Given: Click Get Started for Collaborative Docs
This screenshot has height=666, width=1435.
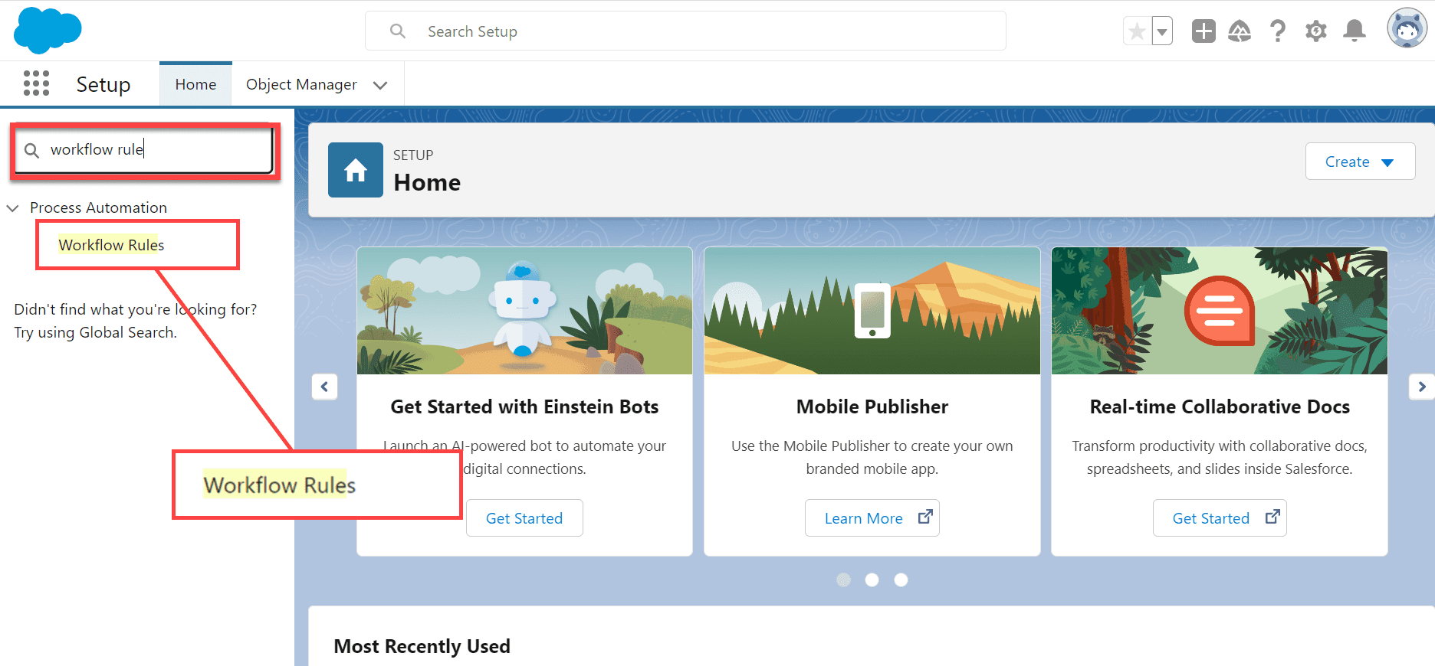Looking at the screenshot, I should pyautogui.click(x=1220, y=518).
